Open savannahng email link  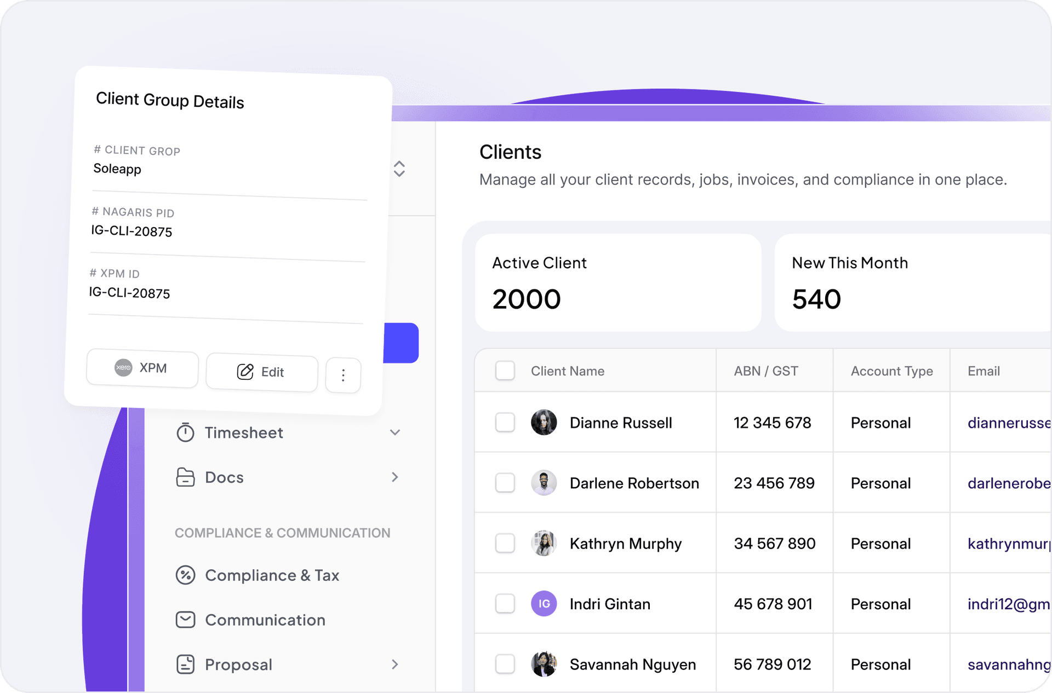coord(1009,664)
